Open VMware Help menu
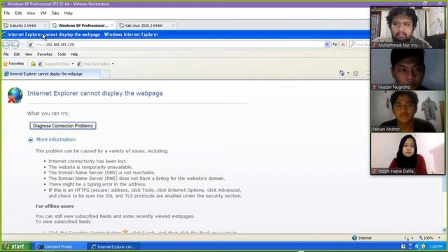Image resolution: width=448 pixels, height=252 pixels. pos(69,13)
